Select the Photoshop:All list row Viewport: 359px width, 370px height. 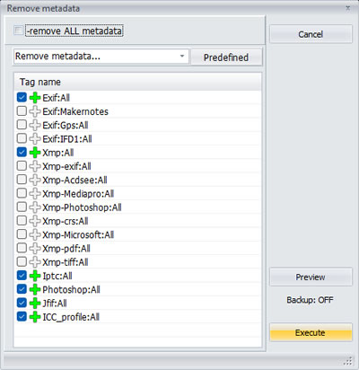(137, 289)
